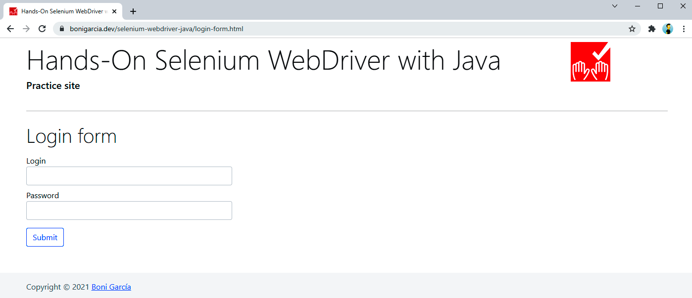Viewport: 692px width, 298px height.
Task: Reload the current page
Action: pos(42,29)
